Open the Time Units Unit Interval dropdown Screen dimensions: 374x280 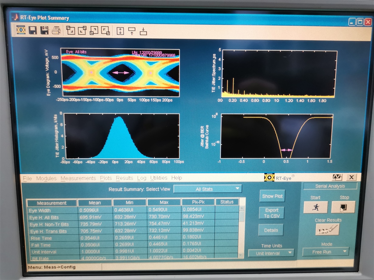click(x=271, y=253)
